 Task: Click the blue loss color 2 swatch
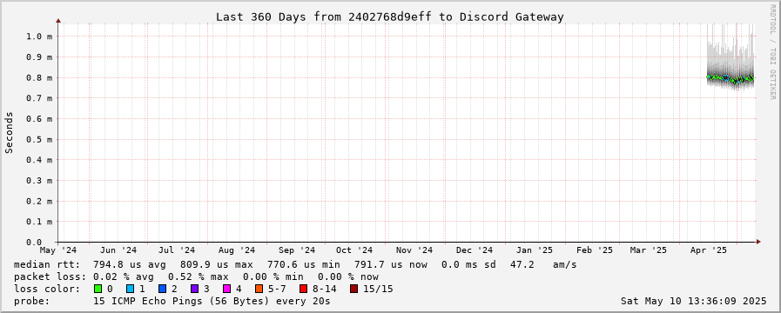[x=162, y=289]
